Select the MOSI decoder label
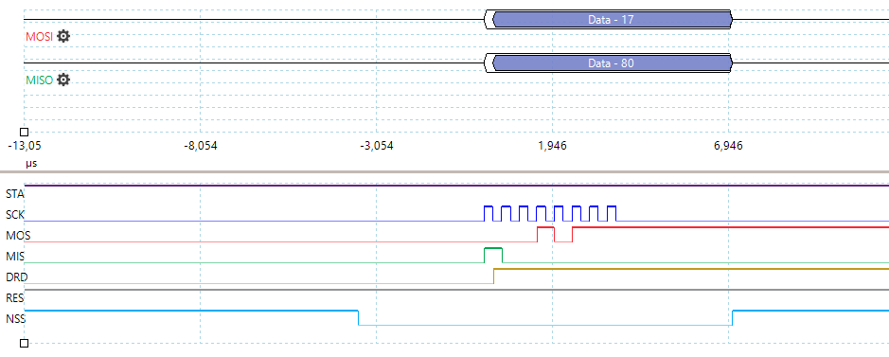Image resolution: width=889 pixels, height=357 pixels. point(40,36)
